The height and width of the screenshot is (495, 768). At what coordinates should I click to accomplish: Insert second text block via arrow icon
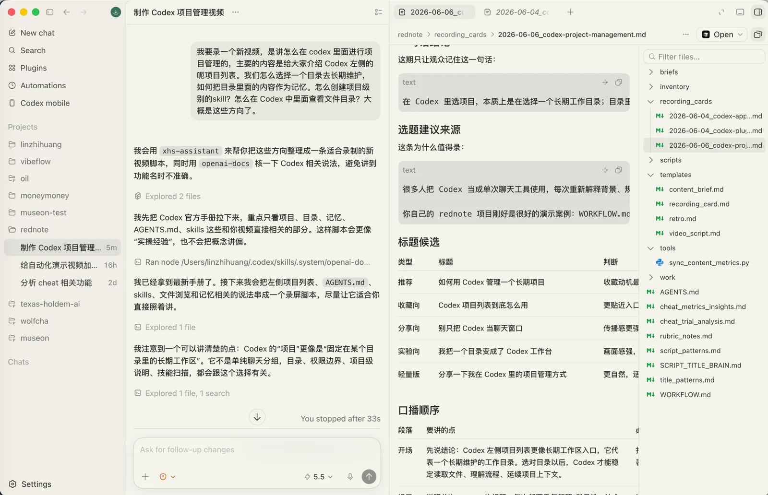coord(605,170)
